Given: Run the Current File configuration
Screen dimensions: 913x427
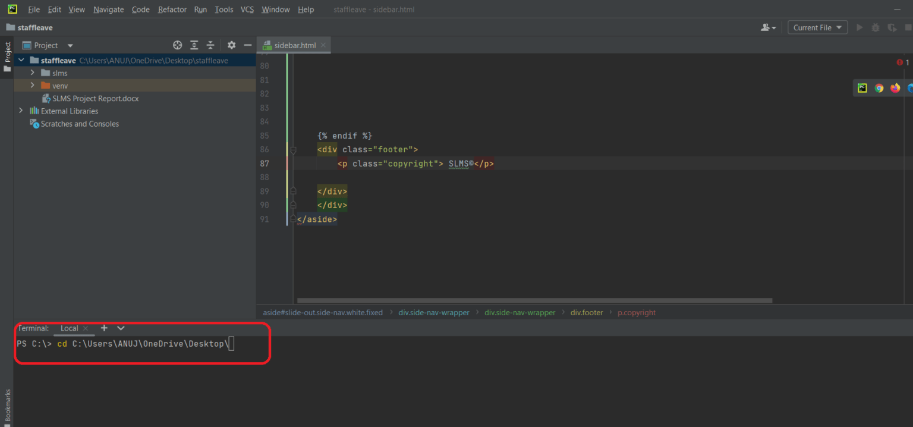Looking at the screenshot, I should (x=859, y=27).
